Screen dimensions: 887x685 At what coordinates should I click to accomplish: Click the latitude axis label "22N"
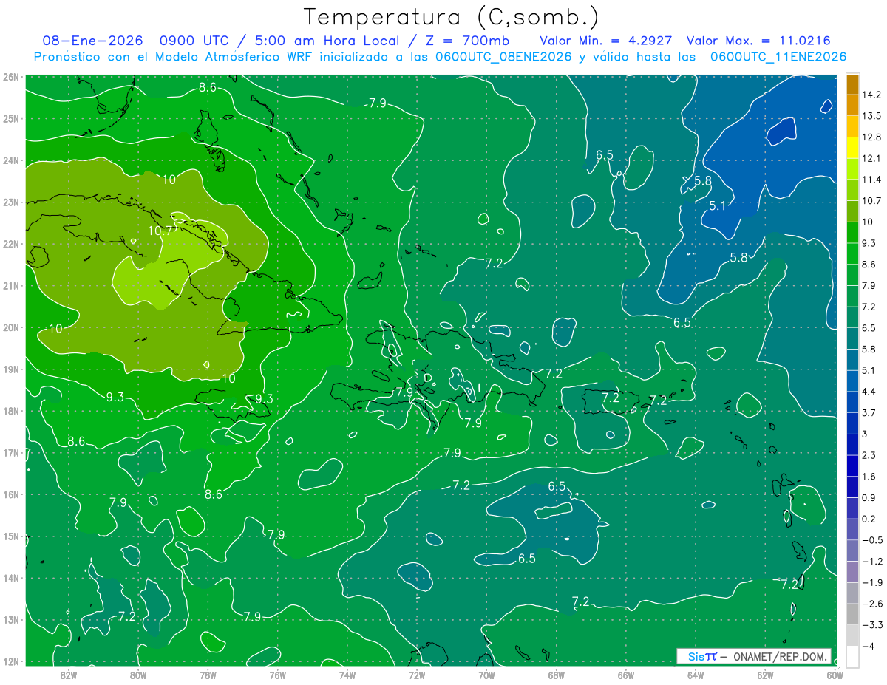click(x=10, y=244)
